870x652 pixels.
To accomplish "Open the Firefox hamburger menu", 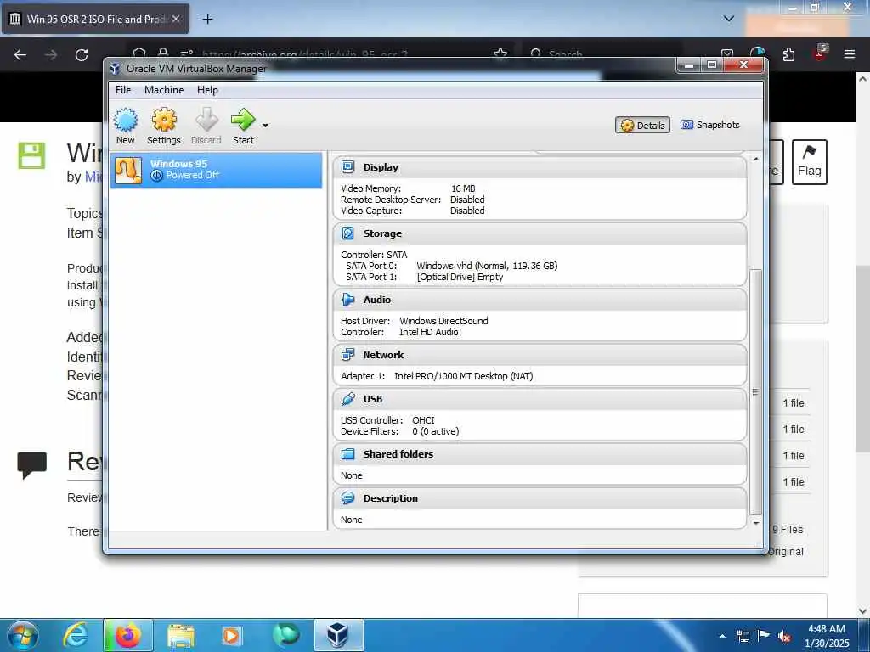I will pos(849,54).
